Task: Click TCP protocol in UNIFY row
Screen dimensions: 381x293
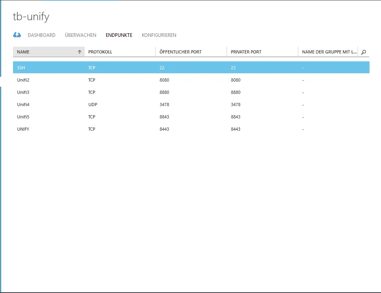Action: [x=91, y=129]
